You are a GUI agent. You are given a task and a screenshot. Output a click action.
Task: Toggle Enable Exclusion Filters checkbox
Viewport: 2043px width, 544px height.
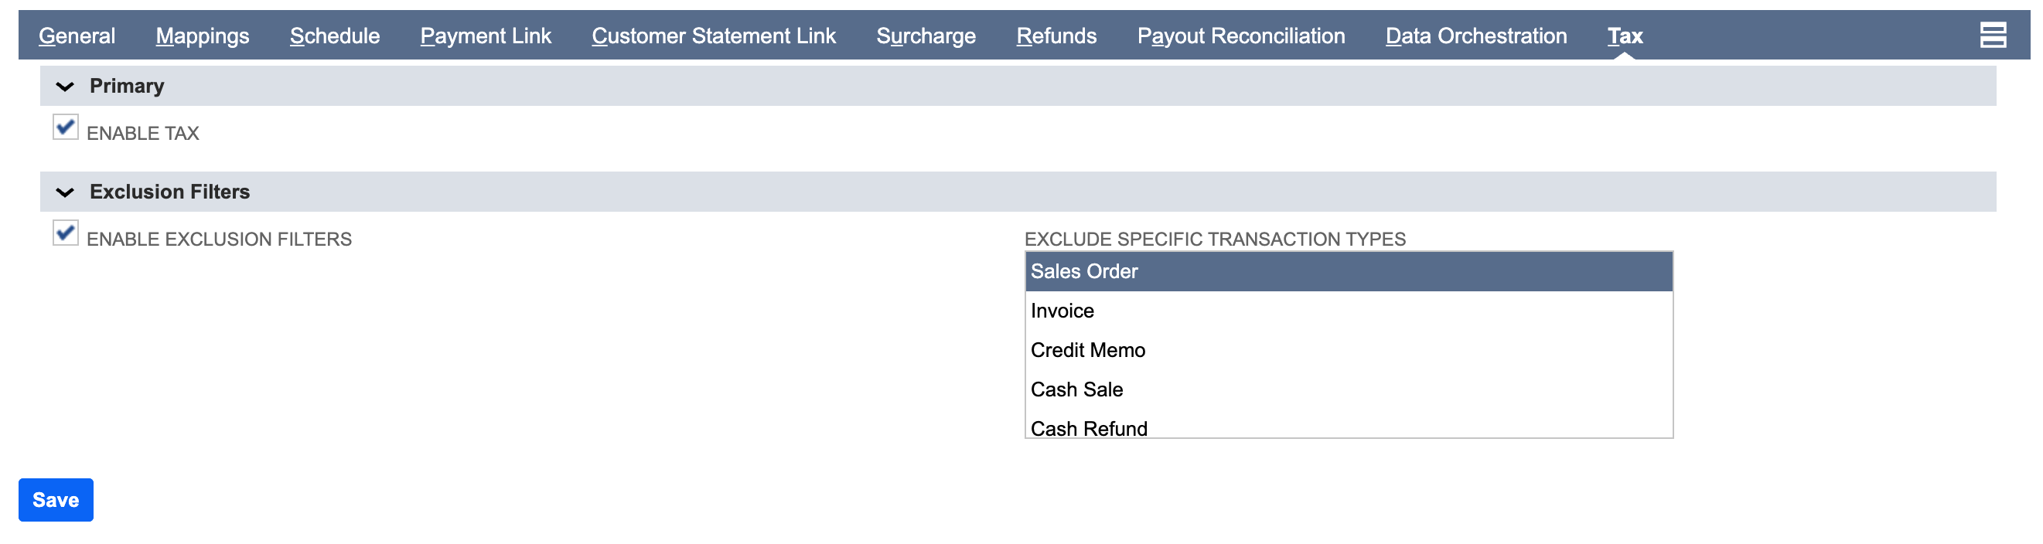pyautogui.click(x=65, y=233)
